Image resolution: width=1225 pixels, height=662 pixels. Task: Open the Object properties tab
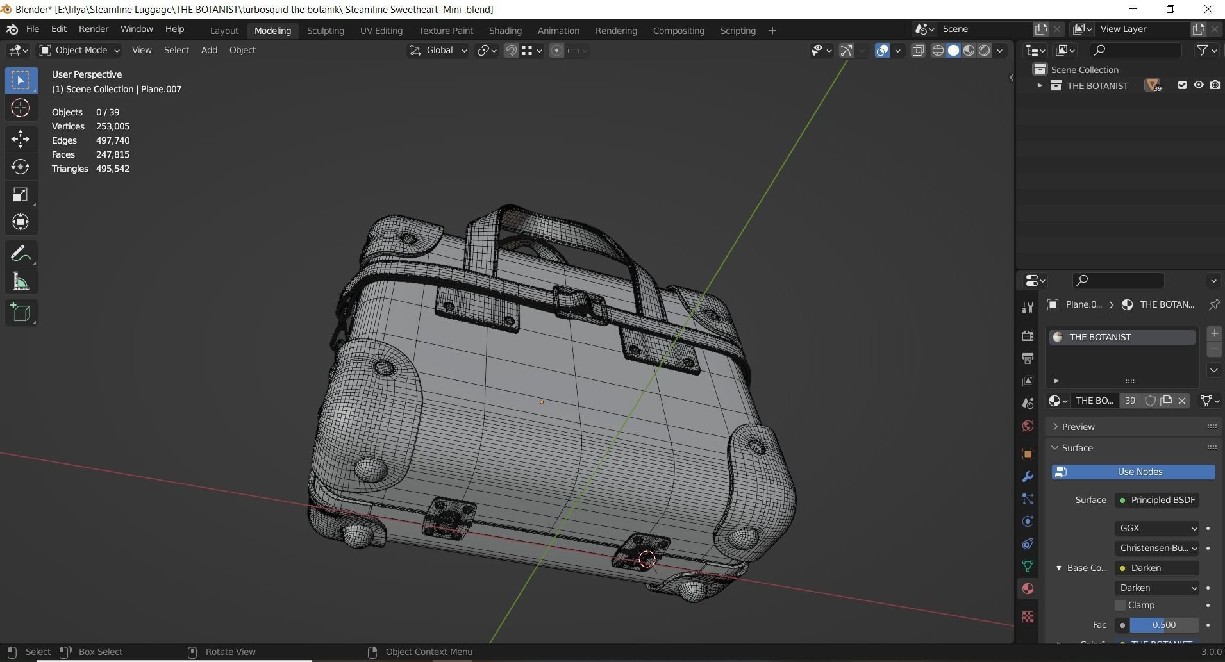pyautogui.click(x=1028, y=454)
